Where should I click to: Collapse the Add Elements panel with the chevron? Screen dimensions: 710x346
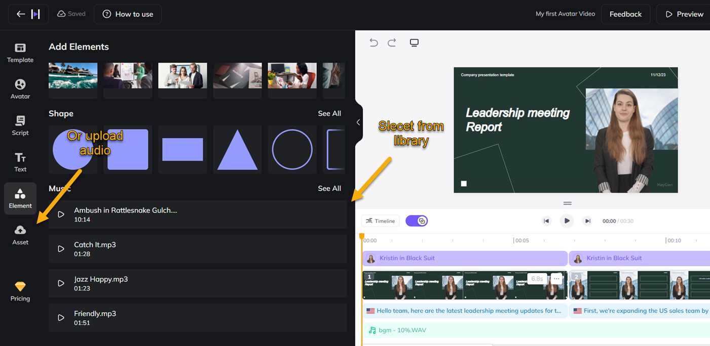pos(358,122)
